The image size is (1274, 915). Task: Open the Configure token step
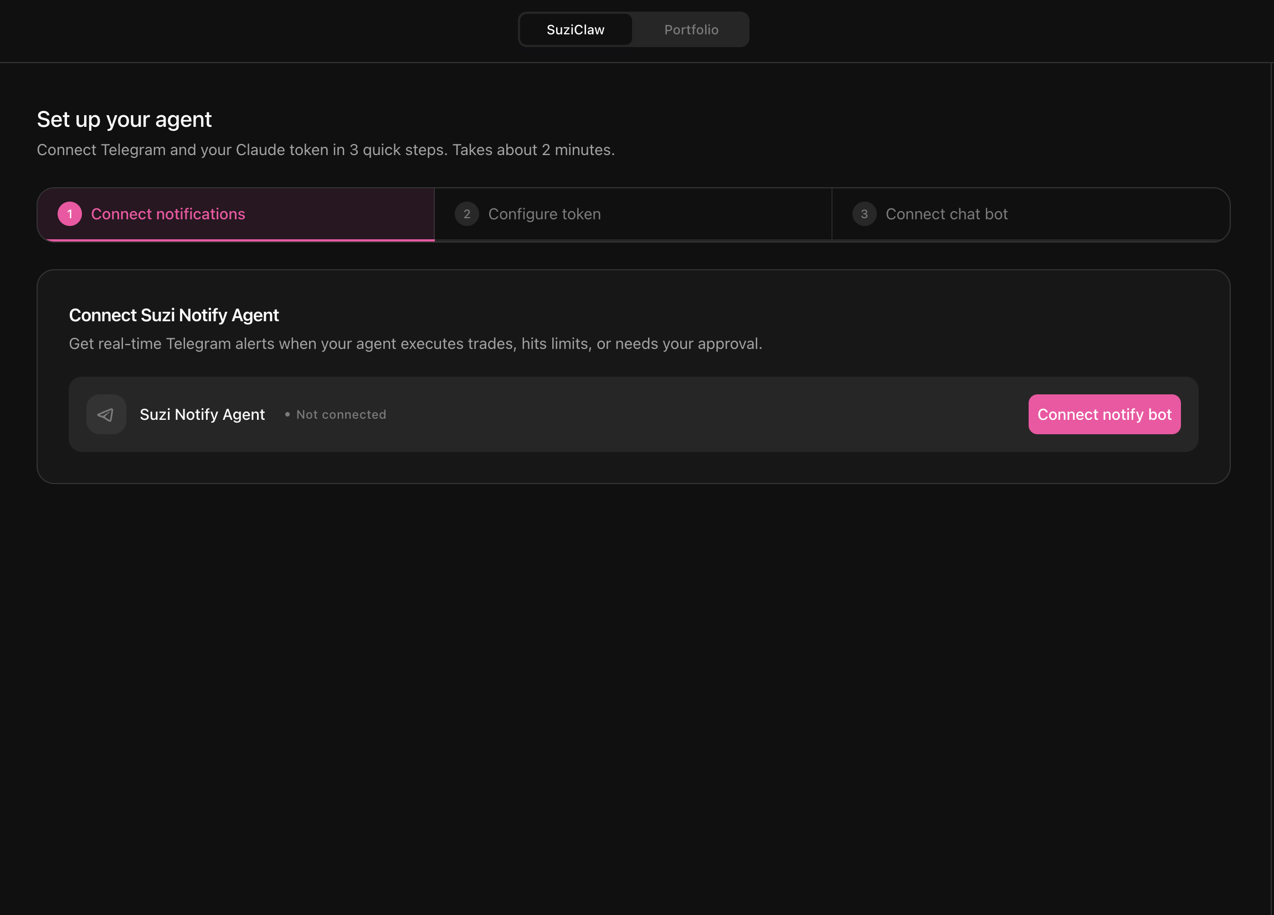point(544,214)
